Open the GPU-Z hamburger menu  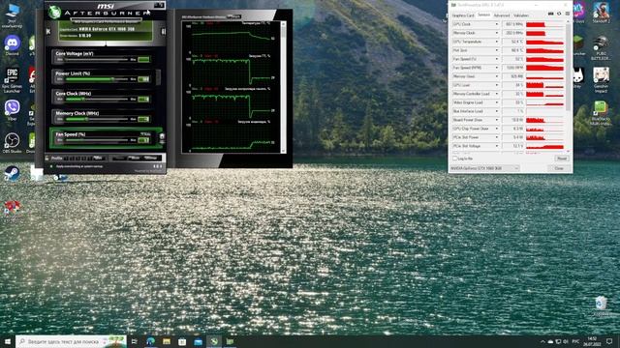567,14
